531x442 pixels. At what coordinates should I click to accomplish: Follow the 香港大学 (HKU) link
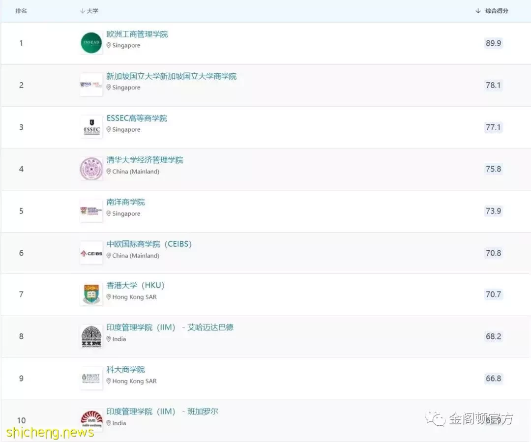point(136,286)
